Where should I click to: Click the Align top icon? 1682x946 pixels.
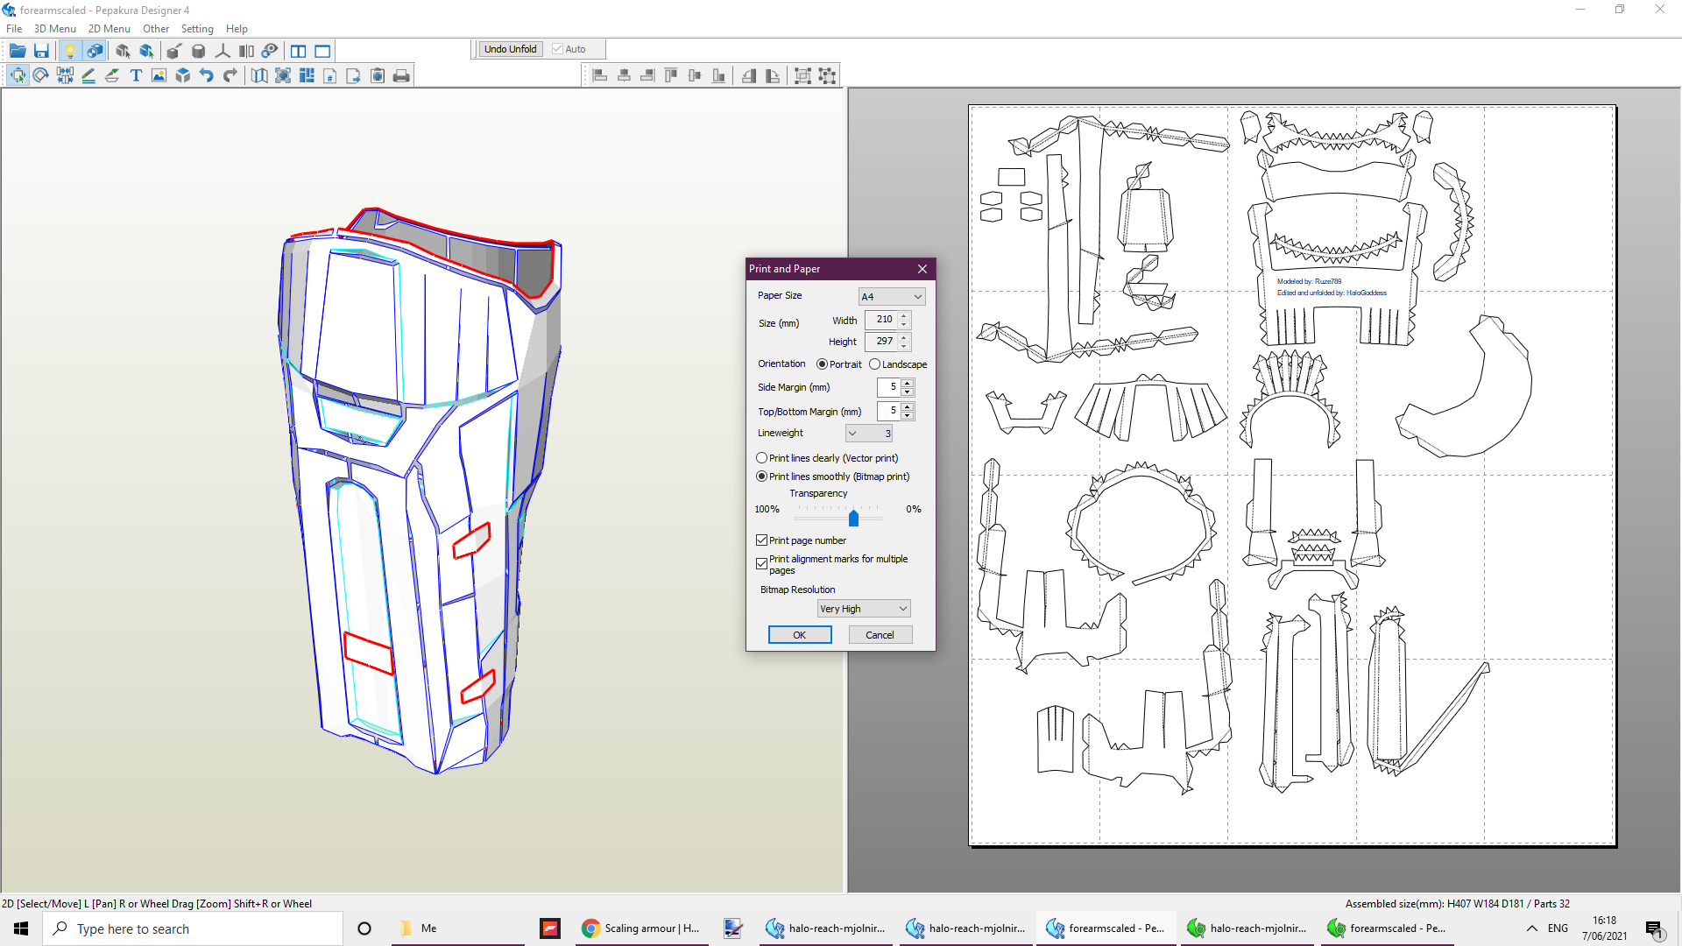tap(671, 75)
